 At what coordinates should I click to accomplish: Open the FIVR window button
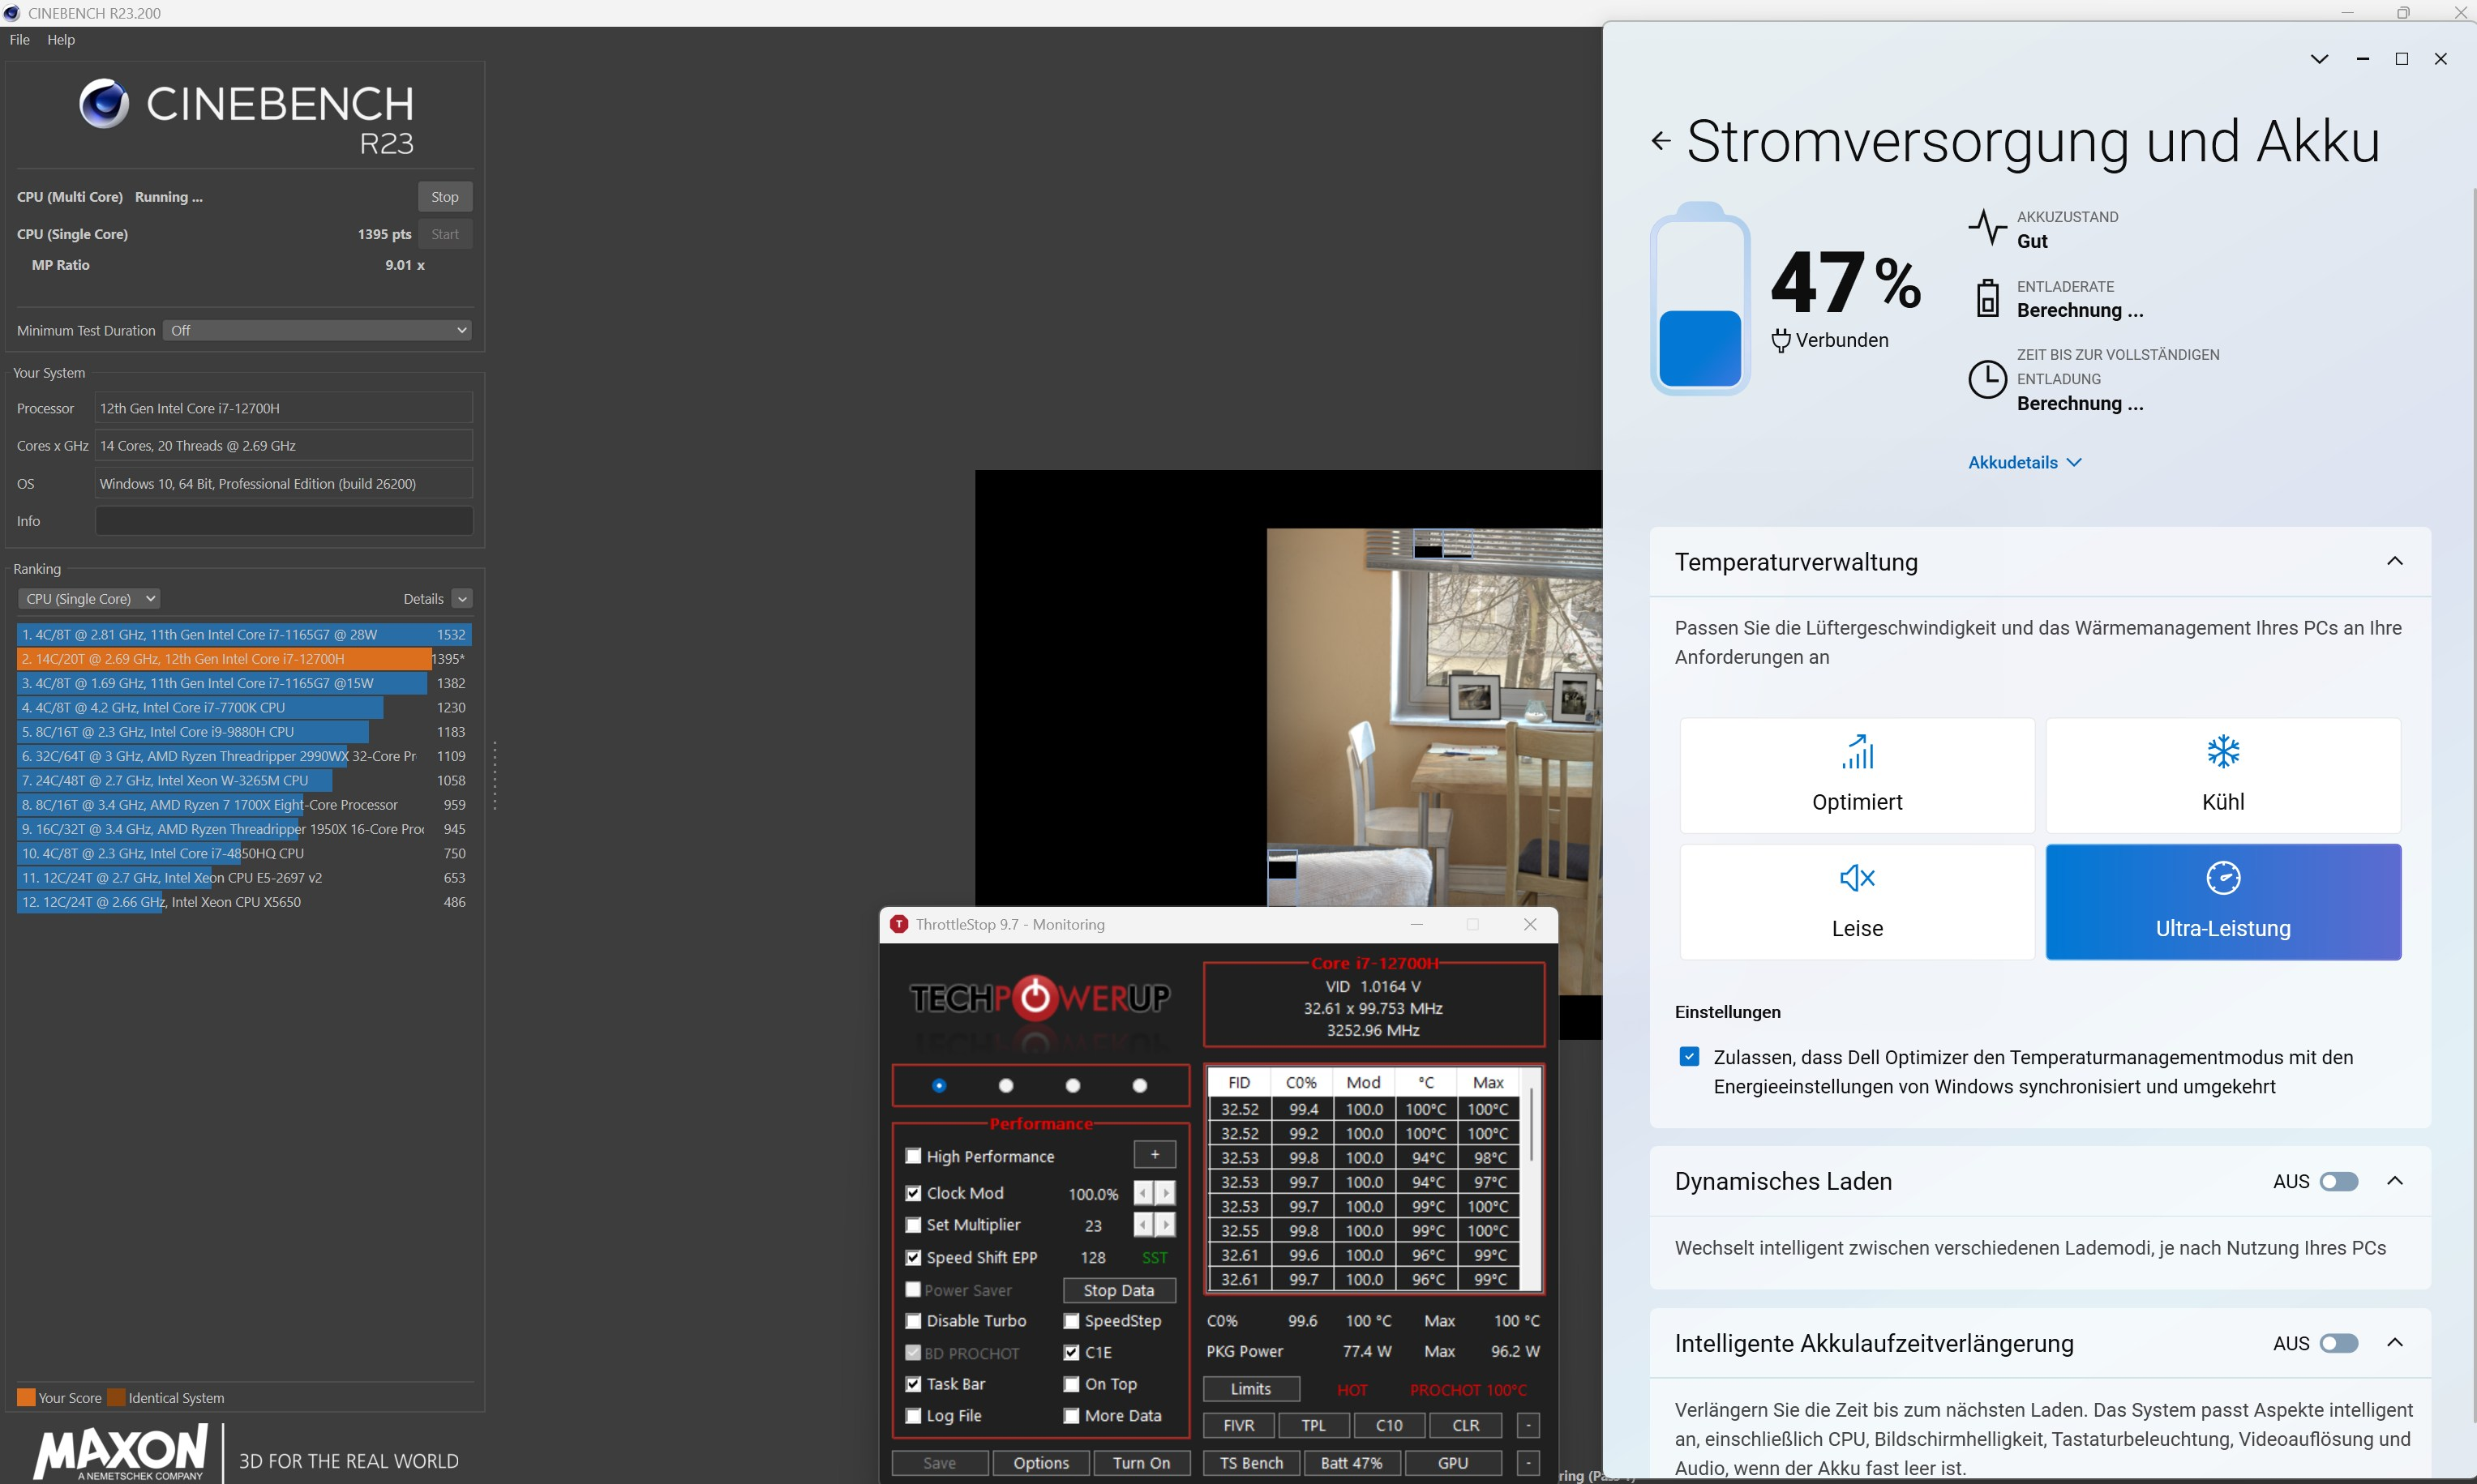click(1239, 1425)
